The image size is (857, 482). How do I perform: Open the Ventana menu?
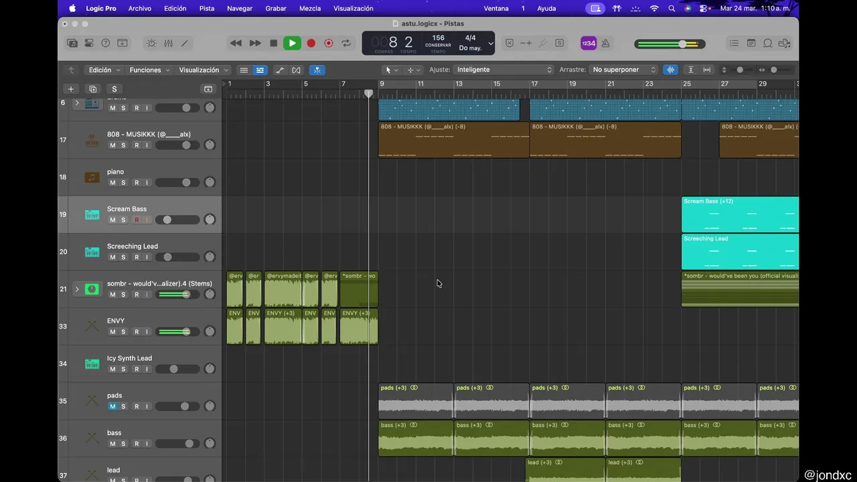tap(496, 8)
